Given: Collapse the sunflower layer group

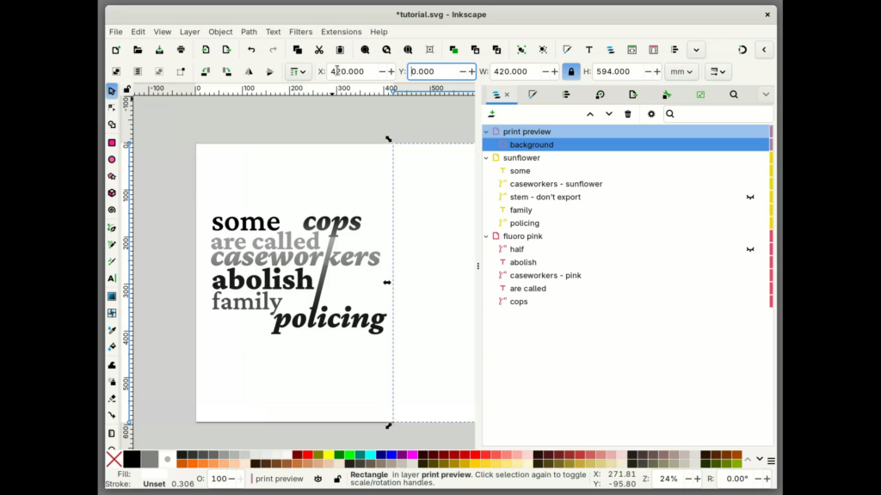Looking at the screenshot, I should click(485, 158).
